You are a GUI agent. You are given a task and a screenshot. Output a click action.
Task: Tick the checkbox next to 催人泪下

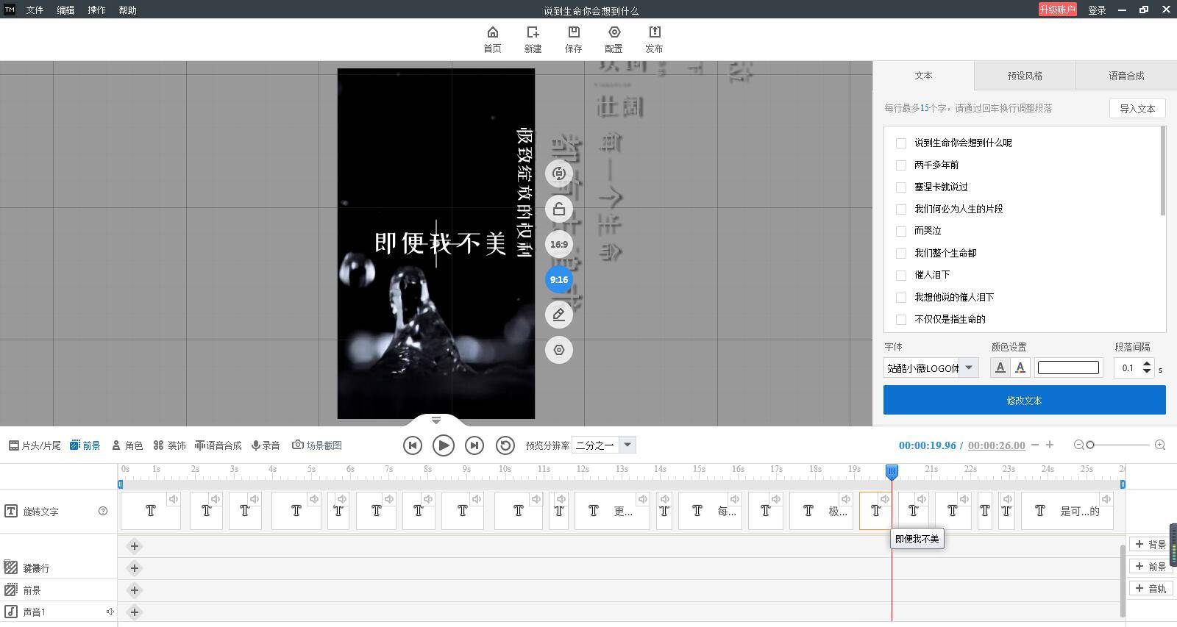901,275
